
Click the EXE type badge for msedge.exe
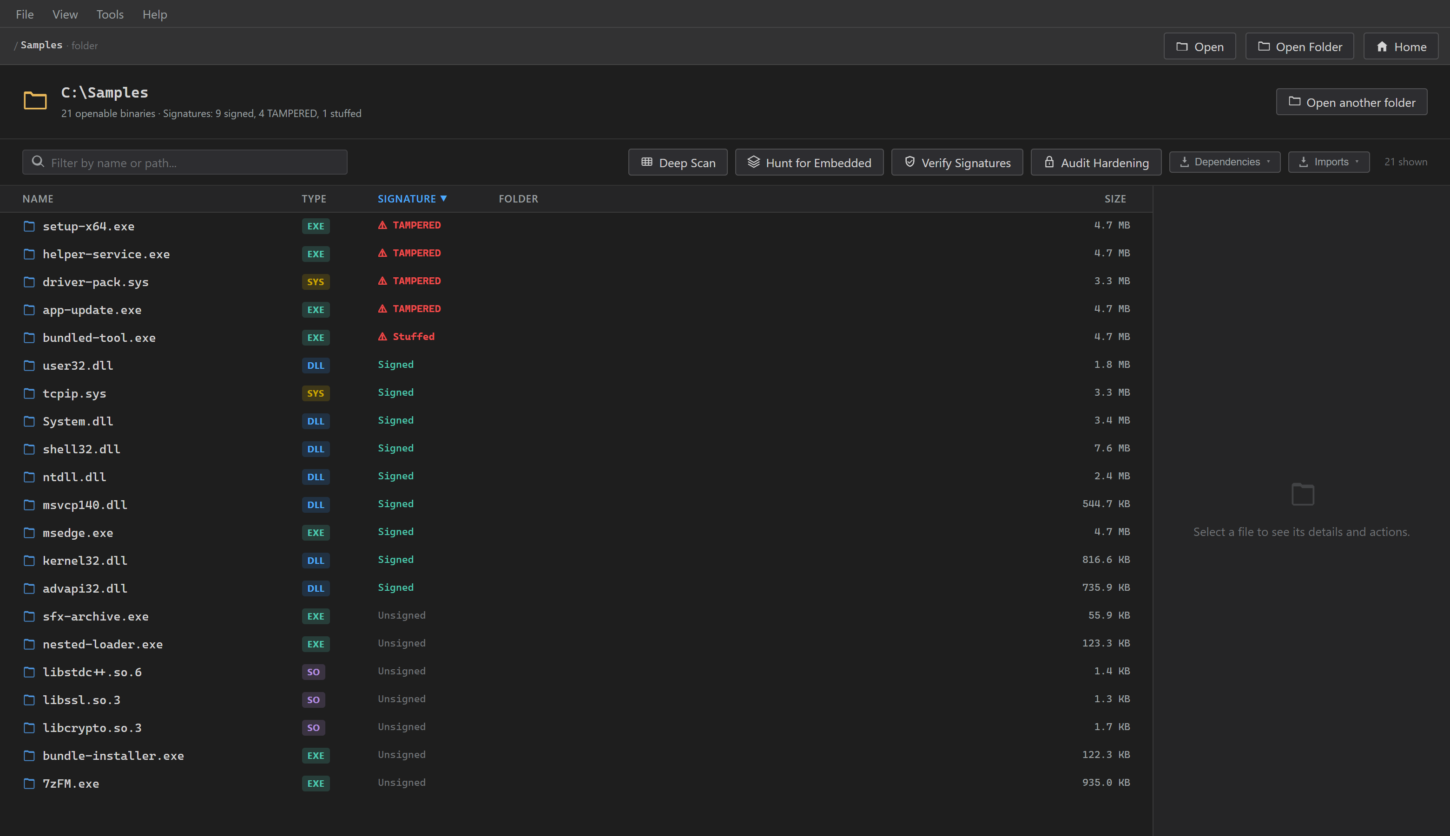[x=316, y=533]
